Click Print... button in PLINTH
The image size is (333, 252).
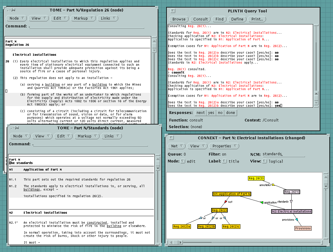click(x=257, y=19)
